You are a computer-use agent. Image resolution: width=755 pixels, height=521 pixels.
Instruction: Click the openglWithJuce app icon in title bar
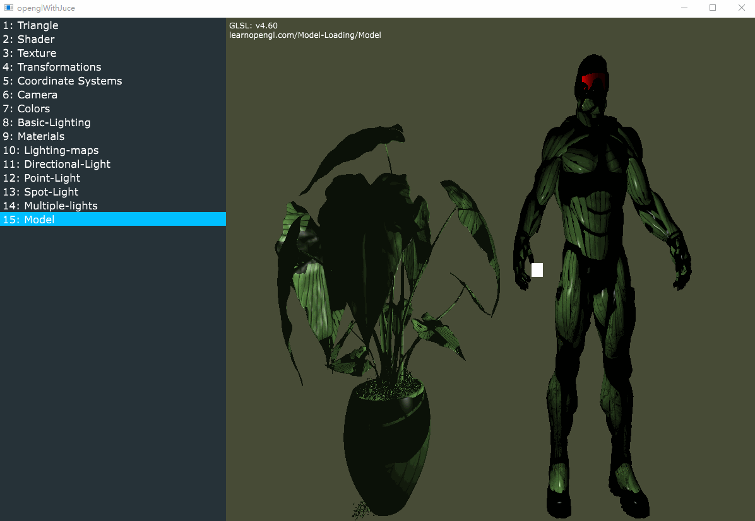9,8
